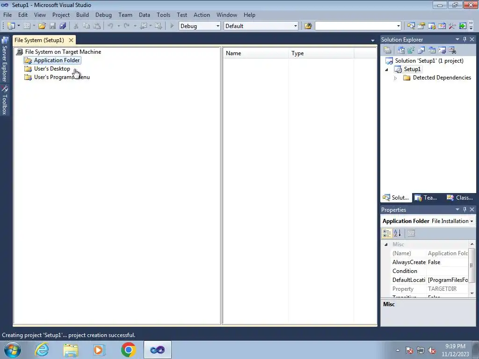Open the active documents list arrow
This screenshot has width=479, height=359.
373,40
